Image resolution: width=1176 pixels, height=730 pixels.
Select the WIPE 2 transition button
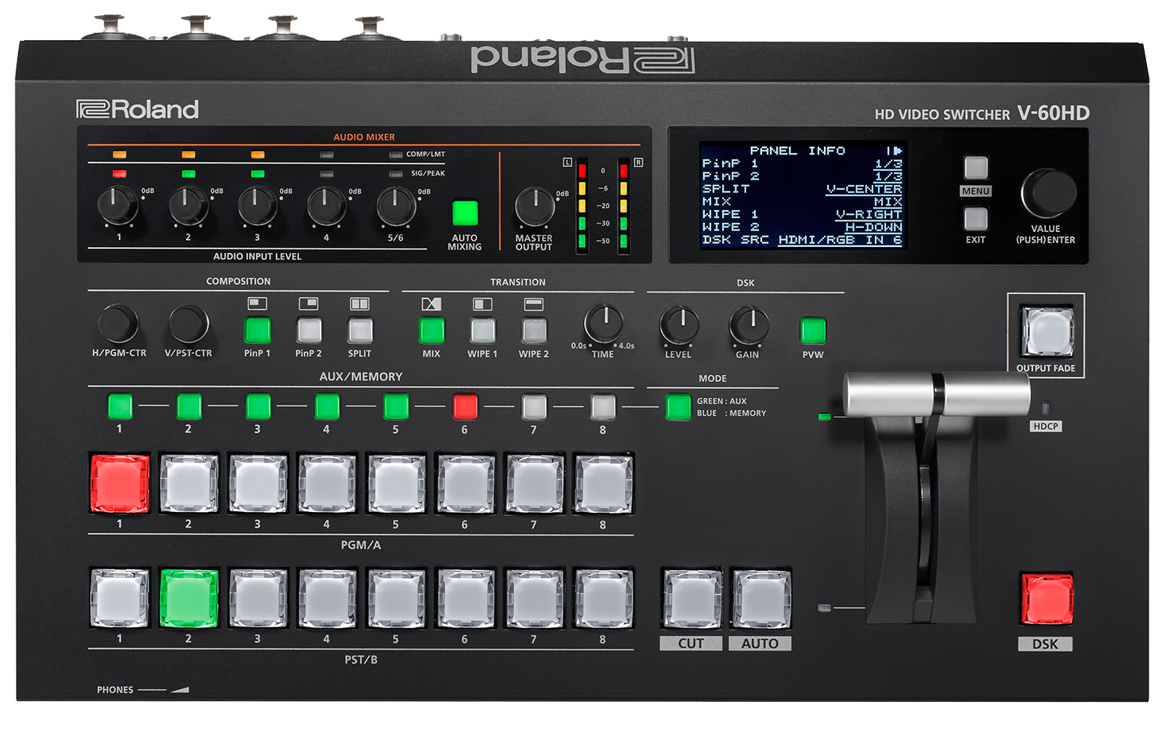[534, 331]
